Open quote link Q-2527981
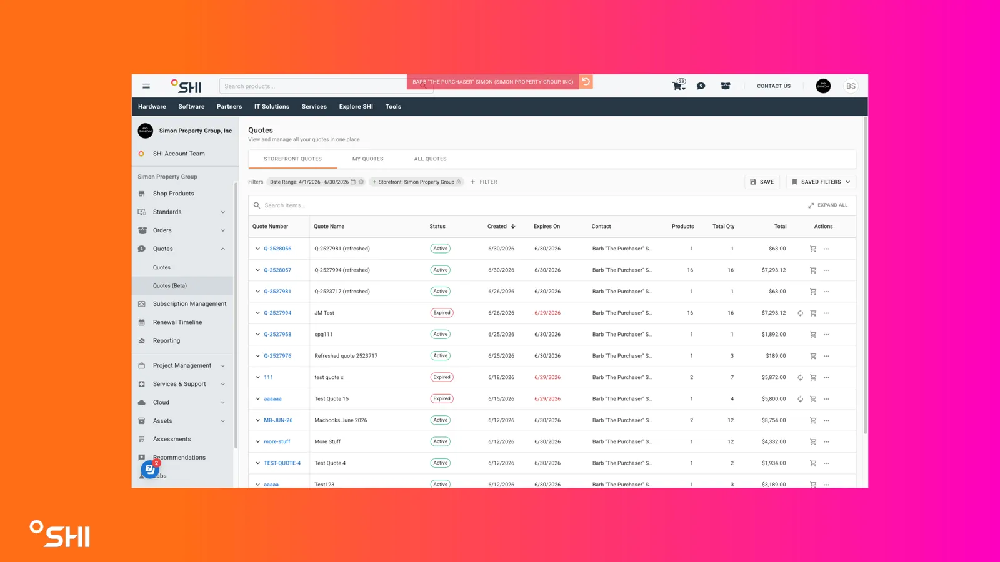 (277, 292)
